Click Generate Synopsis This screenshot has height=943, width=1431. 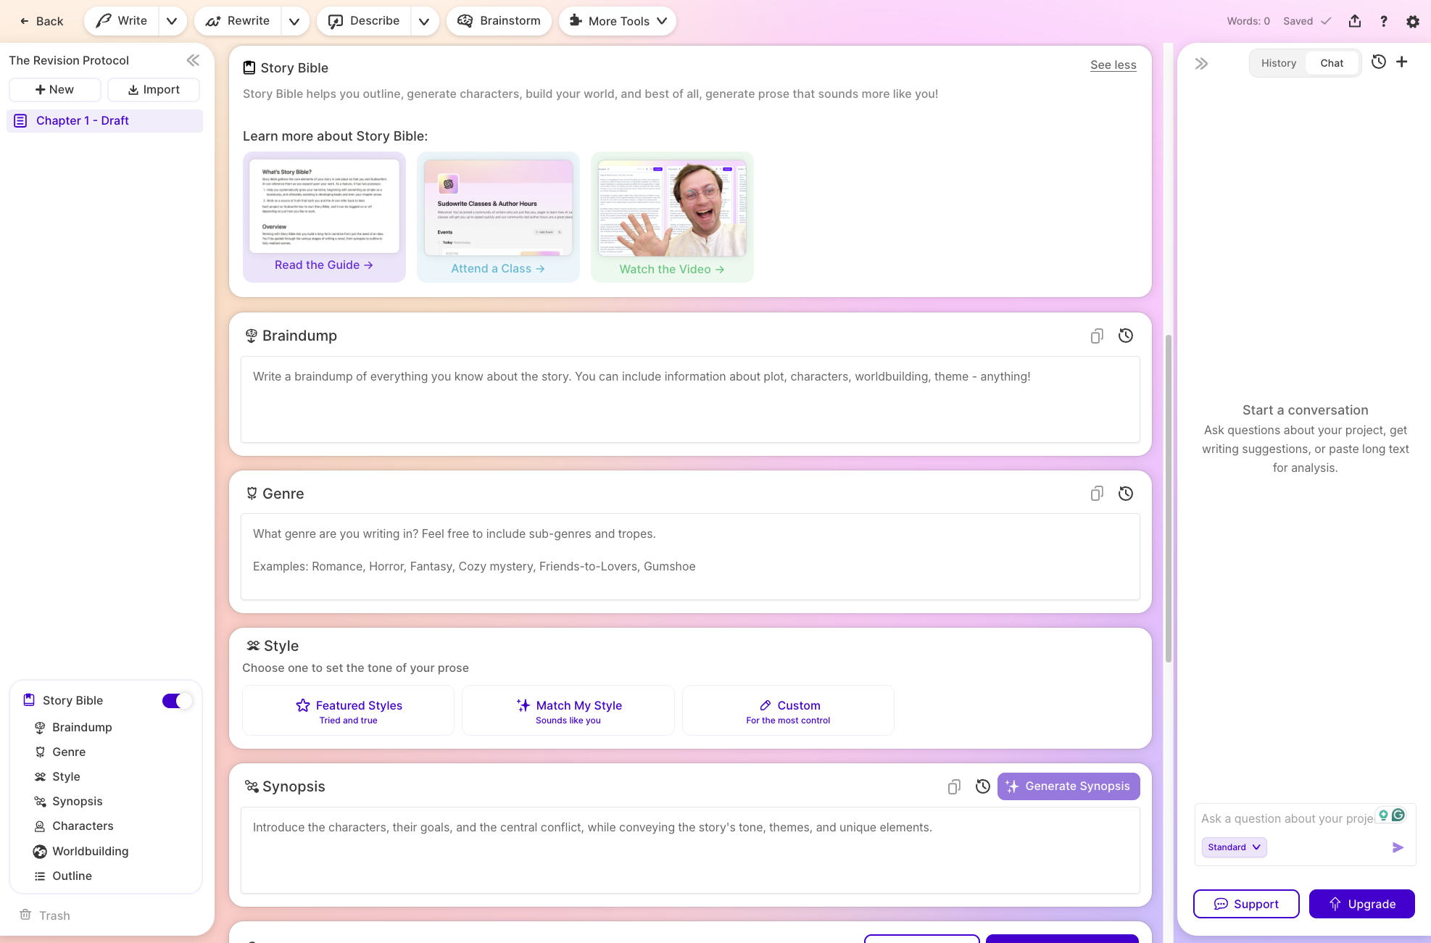coord(1068,786)
